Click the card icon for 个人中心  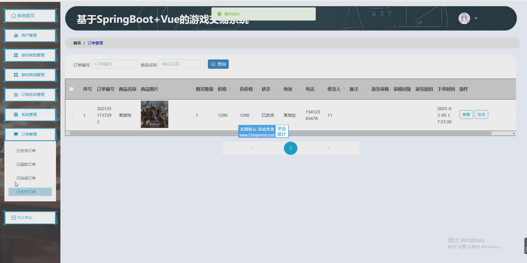click(x=13, y=218)
